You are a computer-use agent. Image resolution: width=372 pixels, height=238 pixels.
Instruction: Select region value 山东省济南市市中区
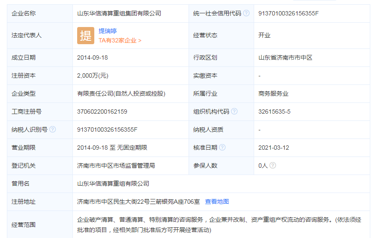(x=285, y=57)
